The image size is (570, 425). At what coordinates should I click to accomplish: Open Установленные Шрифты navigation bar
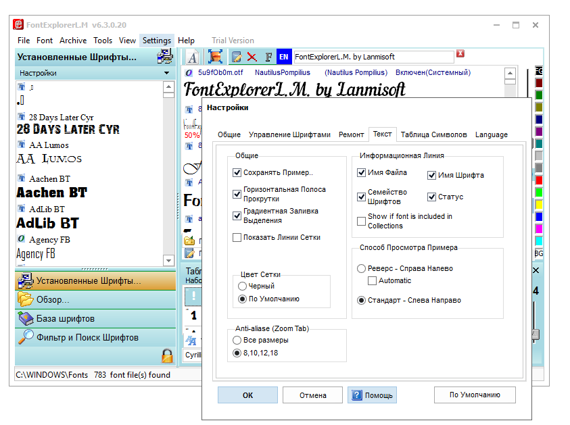(x=95, y=281)
